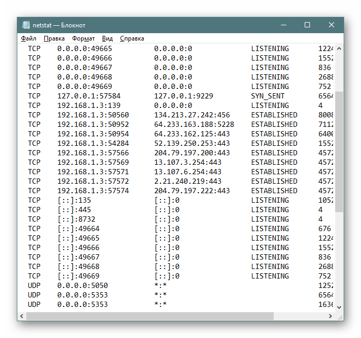Click local address 192.168.1.3:50560
Image resolution: width=361 pixels, height=338 pixels.
pos(93,115)
